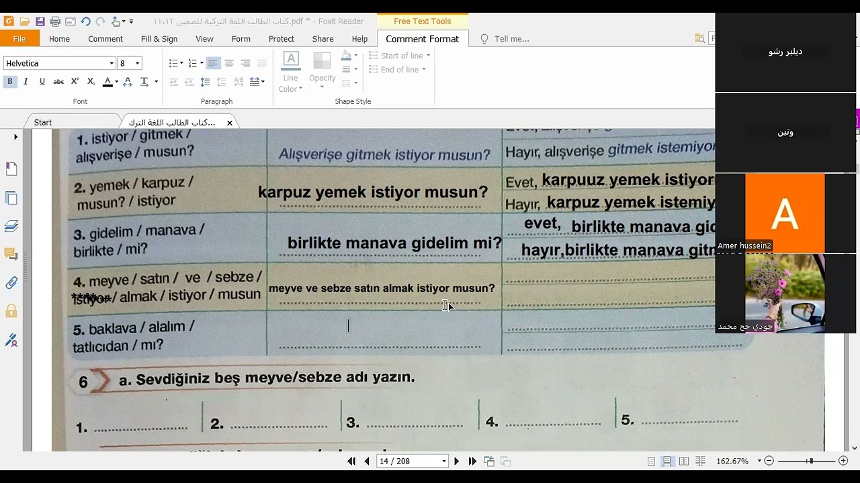Screen dimensions: 860x483
Task: Click the line spacing icon
Action: click(205, 82)
